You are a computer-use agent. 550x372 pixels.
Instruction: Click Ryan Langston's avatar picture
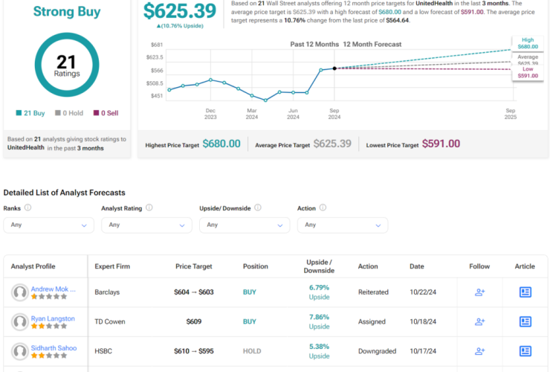(20, 321)
